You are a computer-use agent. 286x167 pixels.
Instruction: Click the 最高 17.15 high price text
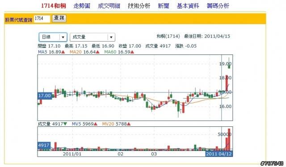76,46
